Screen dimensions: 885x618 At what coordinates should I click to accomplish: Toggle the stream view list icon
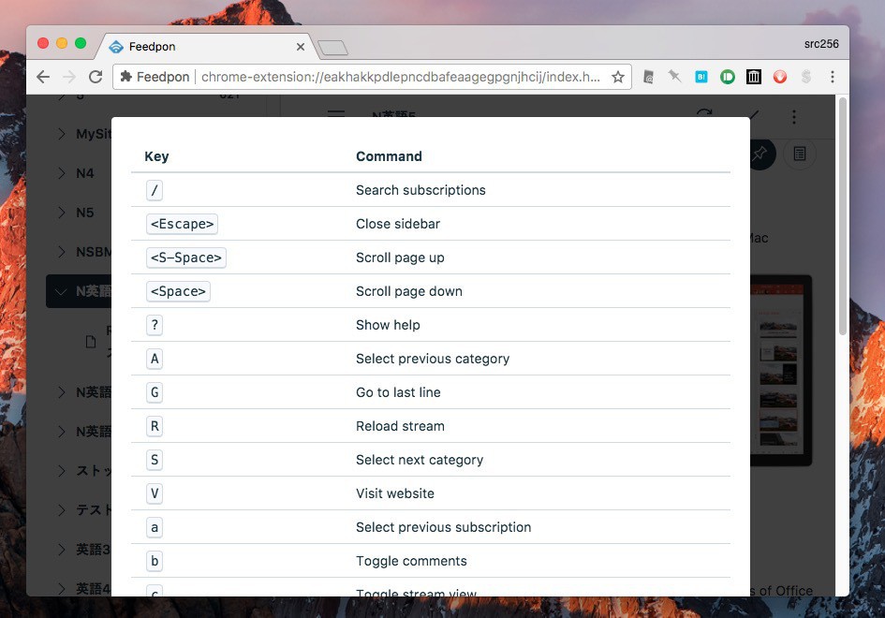(799, 154)
